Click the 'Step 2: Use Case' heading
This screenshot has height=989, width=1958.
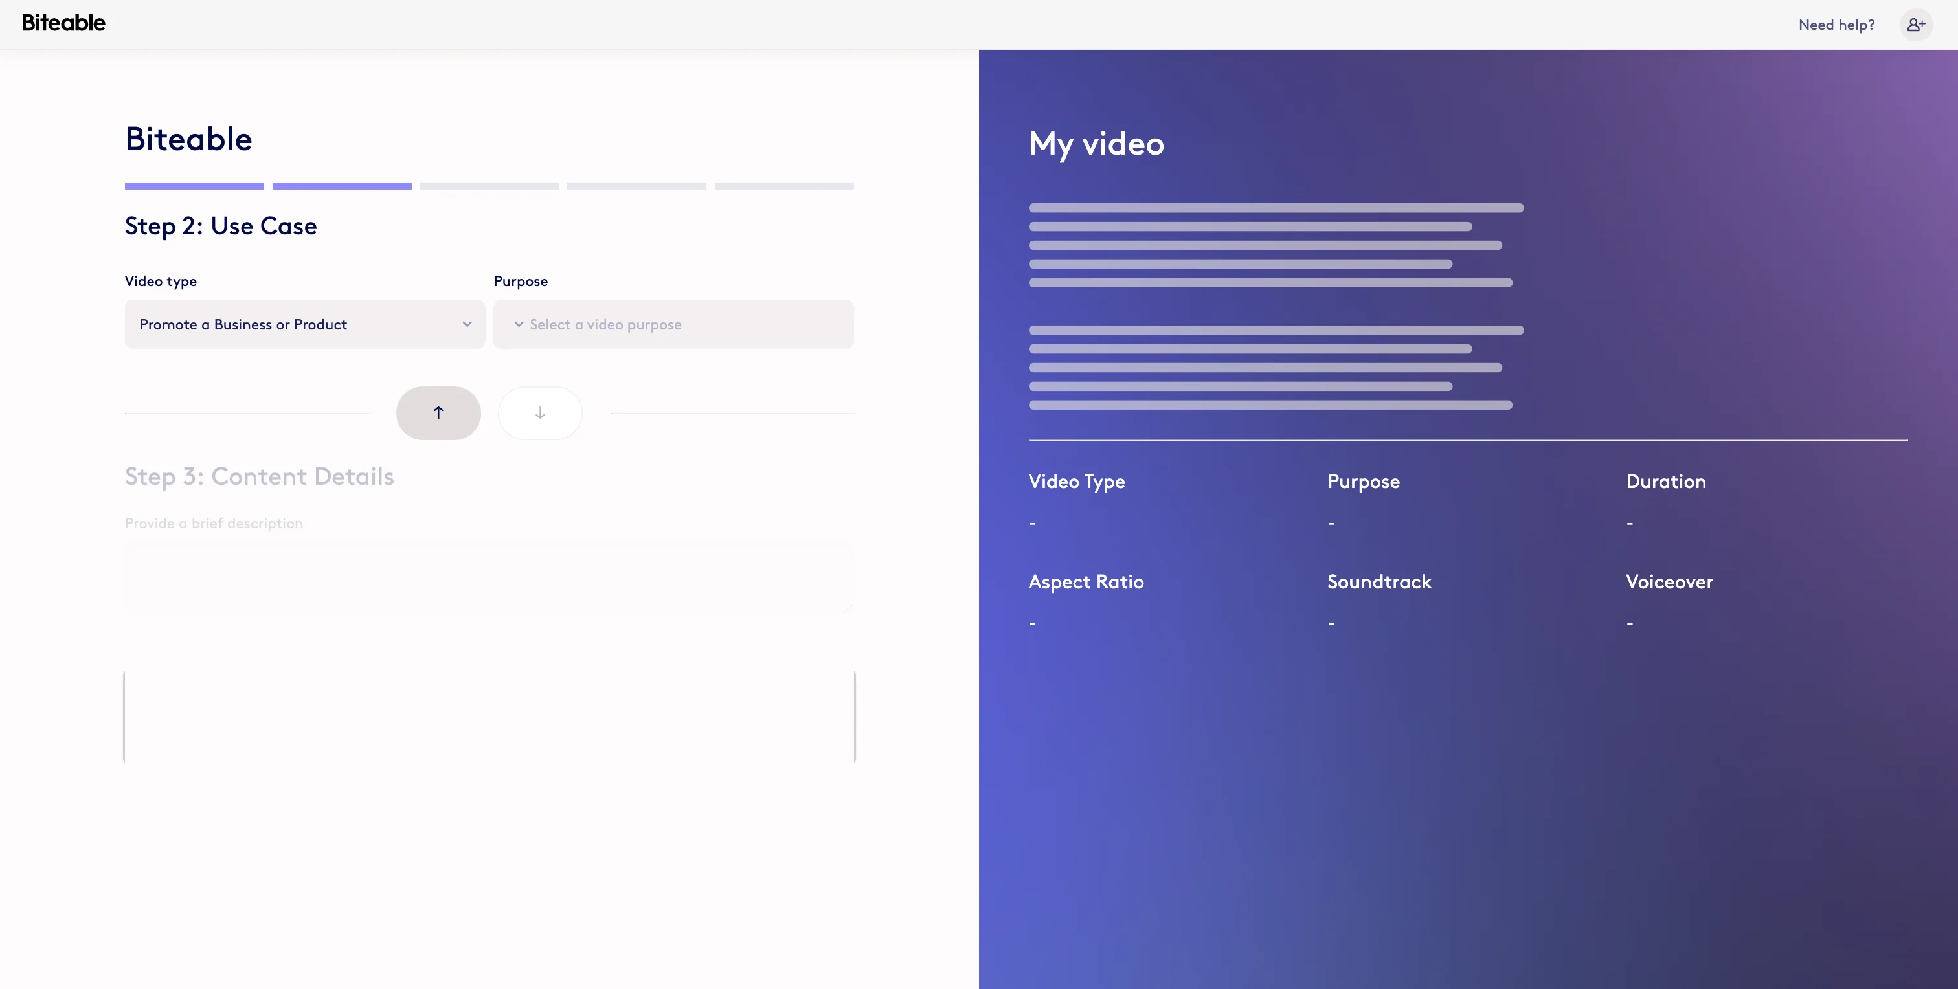coord(220,226)
